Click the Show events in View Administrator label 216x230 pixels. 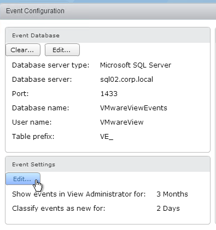tap(79, 194)
